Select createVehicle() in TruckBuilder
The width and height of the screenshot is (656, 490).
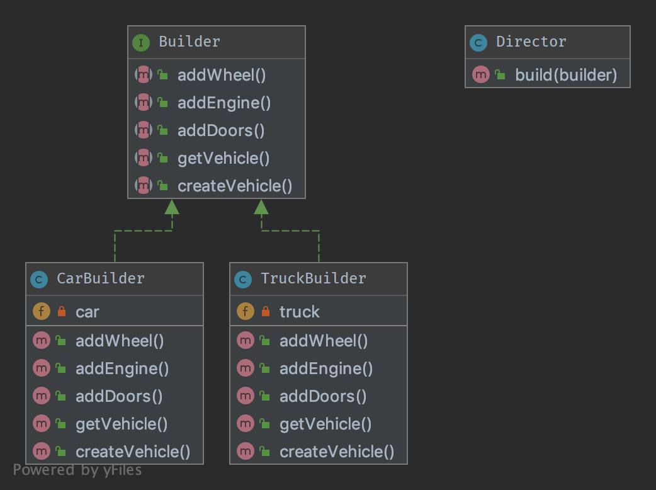336,452
